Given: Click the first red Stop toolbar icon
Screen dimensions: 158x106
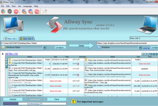Looking at the screenshot, I should coord(16,11).
